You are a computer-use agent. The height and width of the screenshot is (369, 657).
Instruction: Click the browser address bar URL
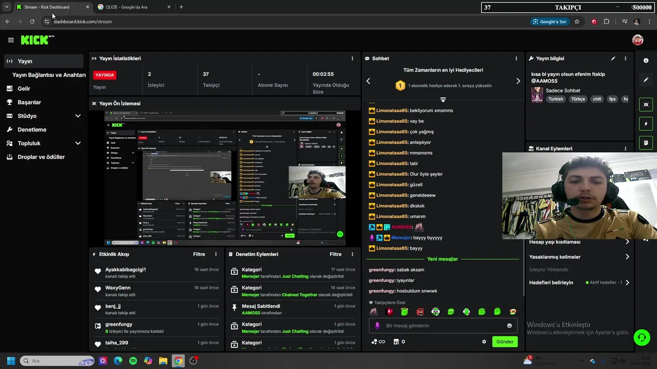(83, 22)
